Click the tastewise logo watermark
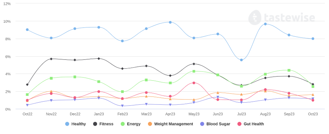 [282, 18]
